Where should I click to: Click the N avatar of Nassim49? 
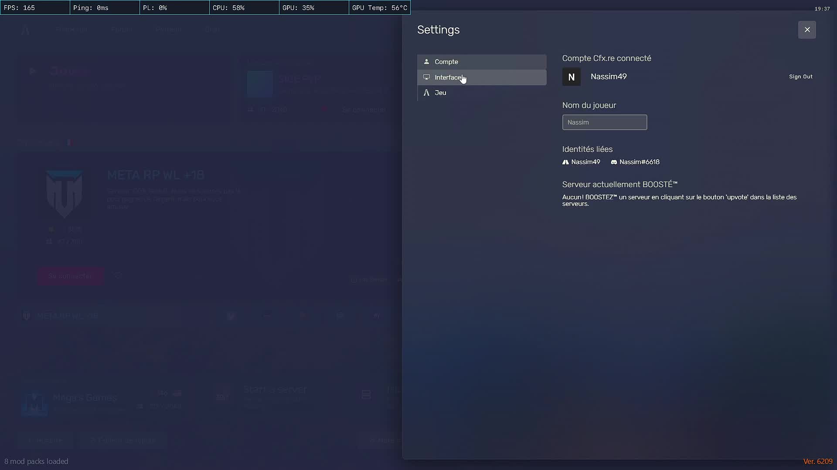pyautogui.click(x=571, y=77)
